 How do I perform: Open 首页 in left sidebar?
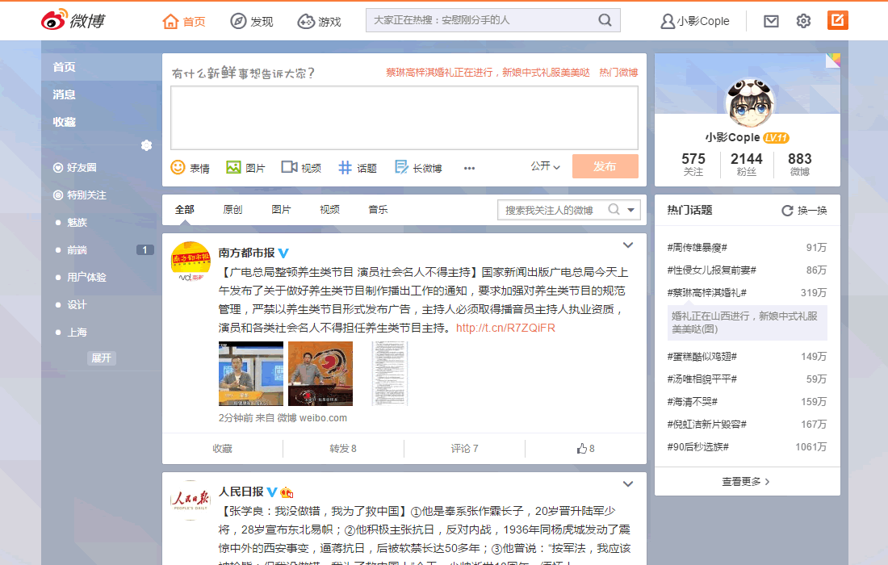(64, 67)
